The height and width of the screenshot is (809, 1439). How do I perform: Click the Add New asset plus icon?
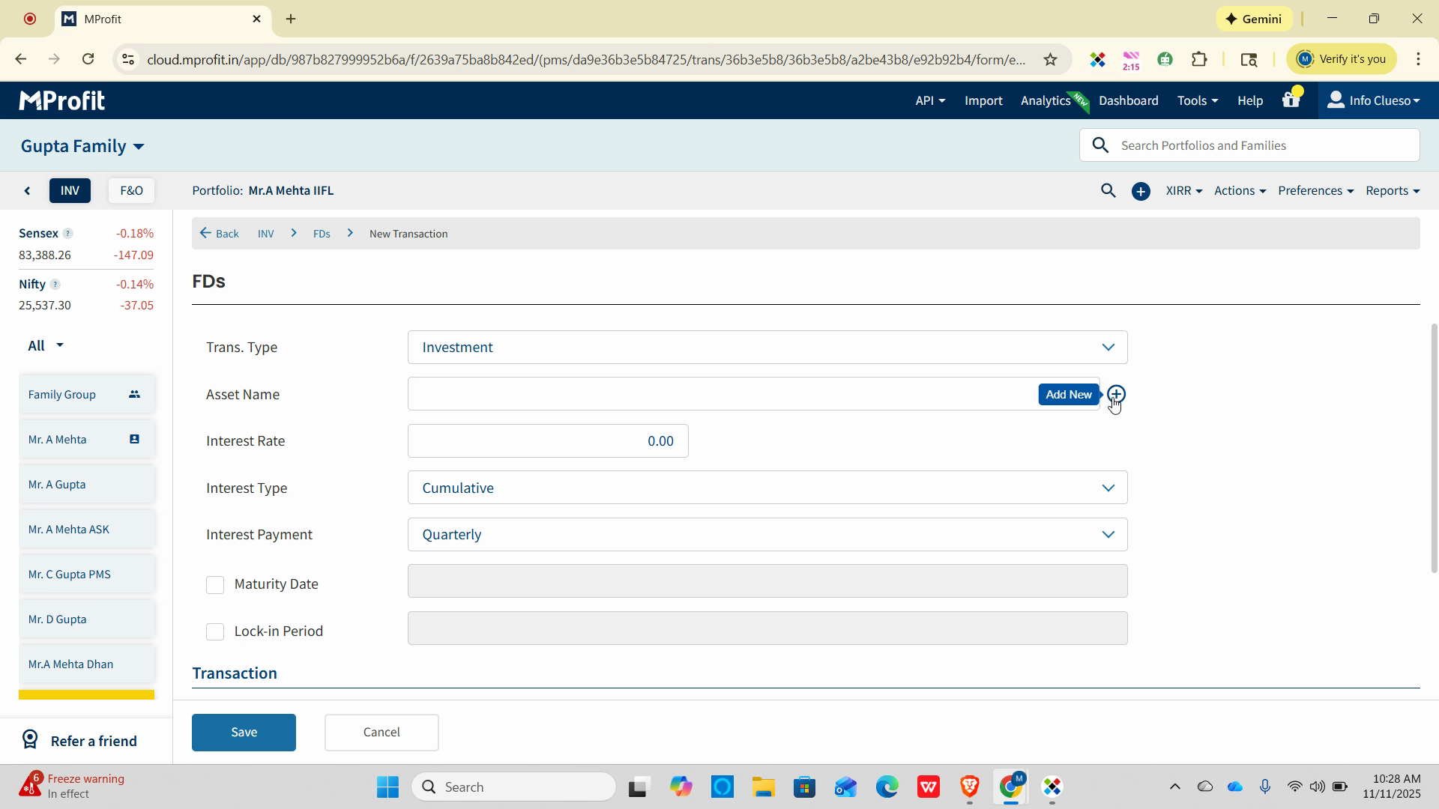point(1116,394)
